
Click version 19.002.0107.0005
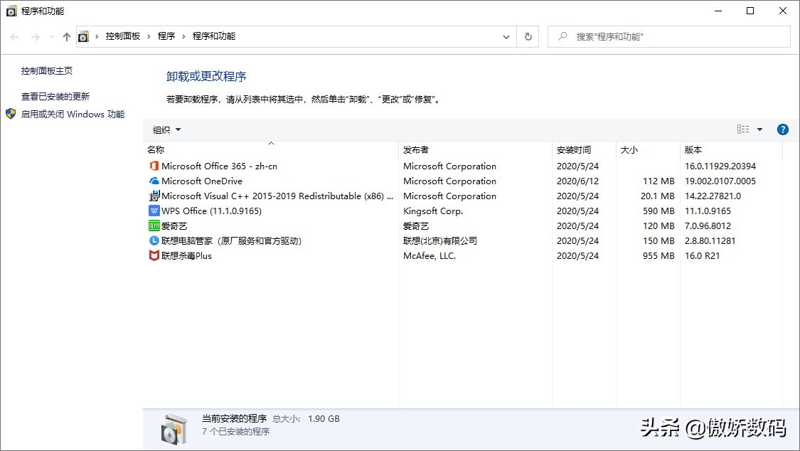click(x=720, y=181)
